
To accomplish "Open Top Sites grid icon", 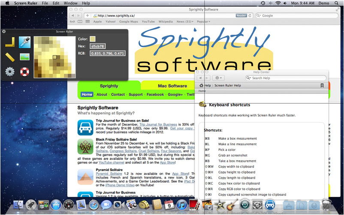I will point(88,21).
